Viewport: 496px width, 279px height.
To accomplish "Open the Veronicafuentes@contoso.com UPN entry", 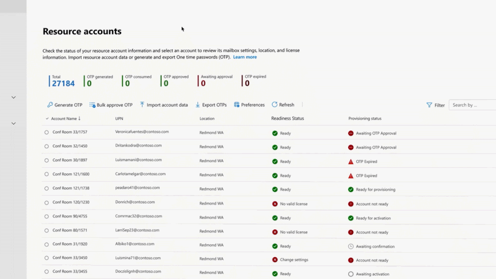I will tap(142, 132).
